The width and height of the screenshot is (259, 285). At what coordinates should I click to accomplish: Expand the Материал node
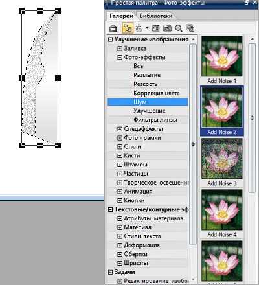pyautogui.click(x=120, y=227)
